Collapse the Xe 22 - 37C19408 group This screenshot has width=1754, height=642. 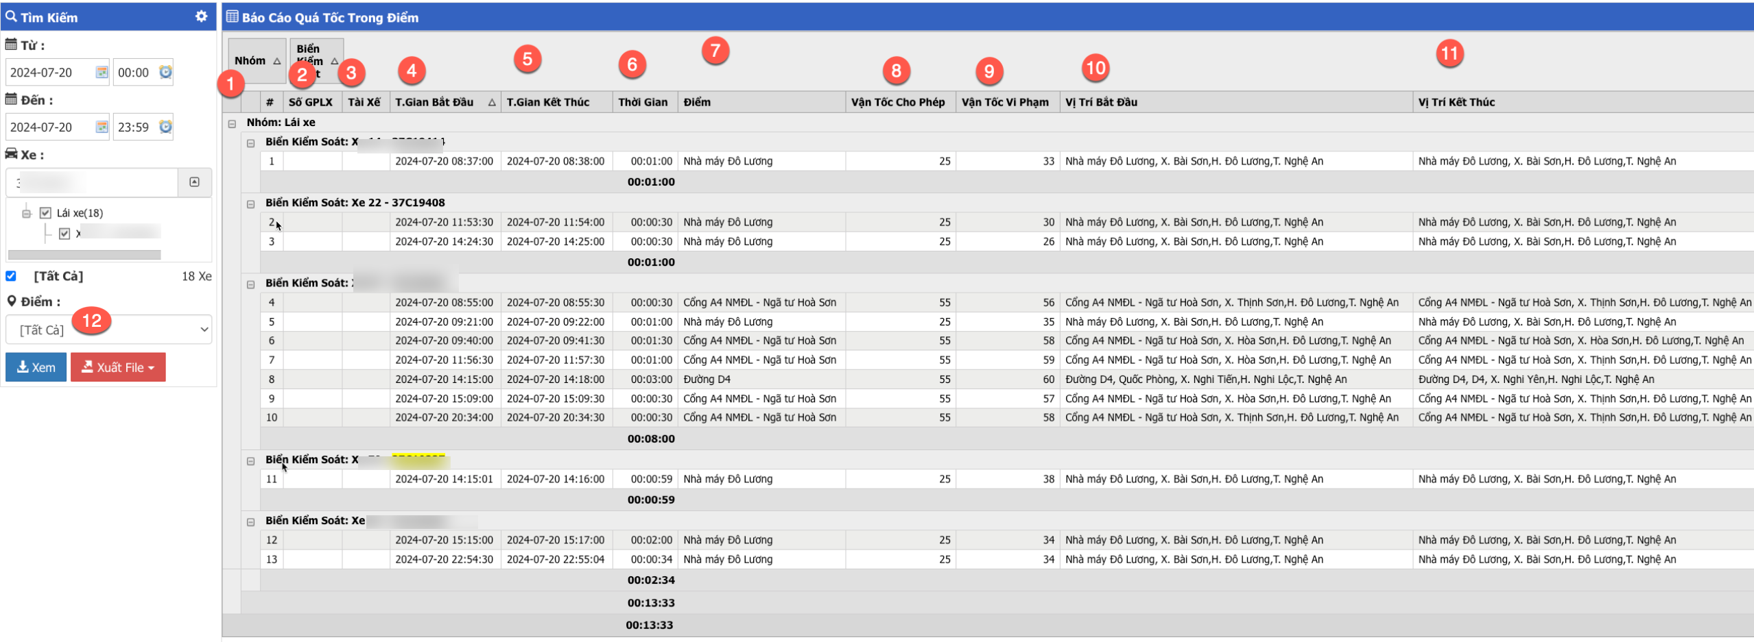250,203
